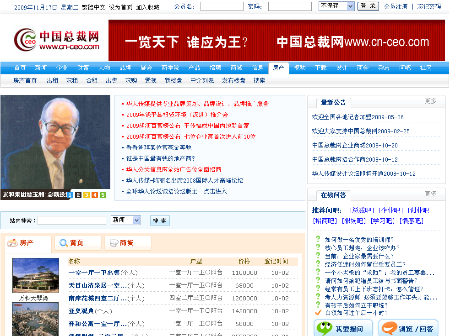Open news 看看迪拜某位富豪金奔驰
This screenshot has height=336, width=450.
pos(159,147)
